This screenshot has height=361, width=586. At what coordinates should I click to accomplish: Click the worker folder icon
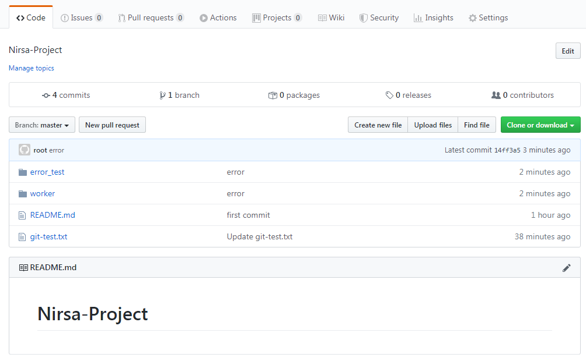click(23, 194)
